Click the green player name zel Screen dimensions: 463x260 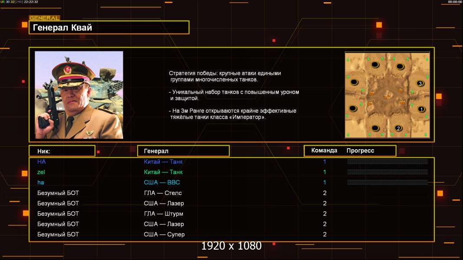click(x=41, y=172)
